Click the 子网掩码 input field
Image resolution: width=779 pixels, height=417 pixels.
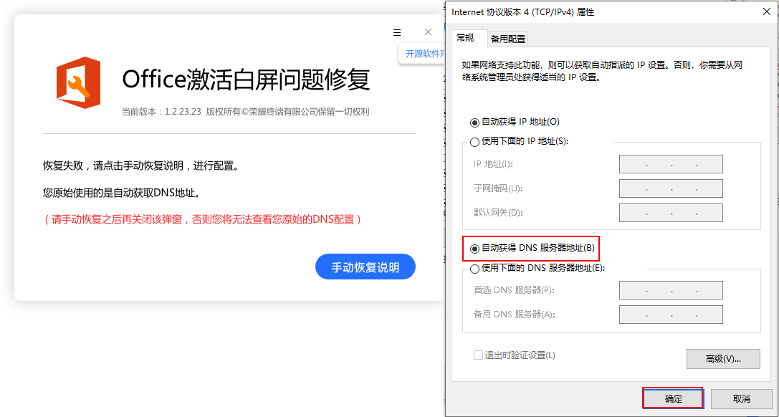point(671,188)
